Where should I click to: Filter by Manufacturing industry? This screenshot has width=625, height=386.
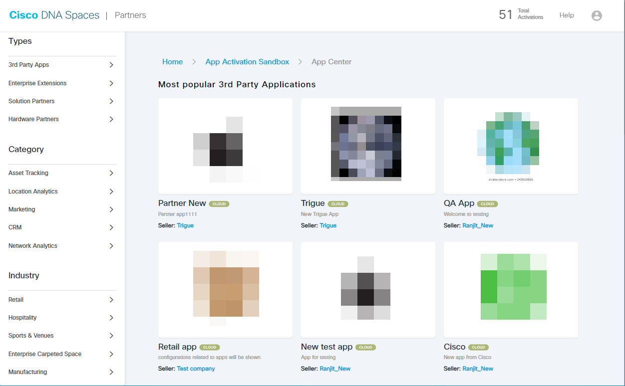tap(27, 372)
